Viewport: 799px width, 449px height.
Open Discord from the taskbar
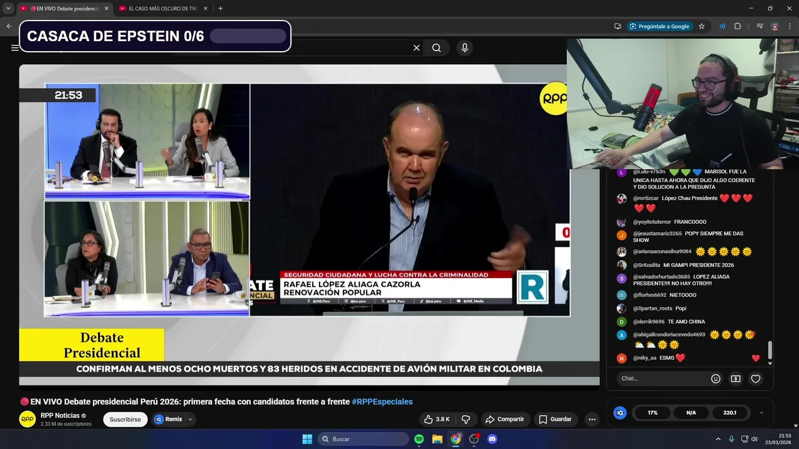point(492,439)
